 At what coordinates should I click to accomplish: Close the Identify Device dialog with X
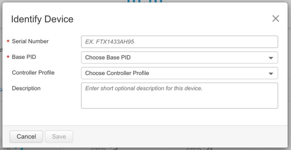click(x=275, y=19)
